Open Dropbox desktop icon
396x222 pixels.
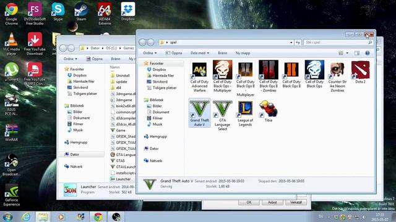pyautogui.click(x=128, y=12)
